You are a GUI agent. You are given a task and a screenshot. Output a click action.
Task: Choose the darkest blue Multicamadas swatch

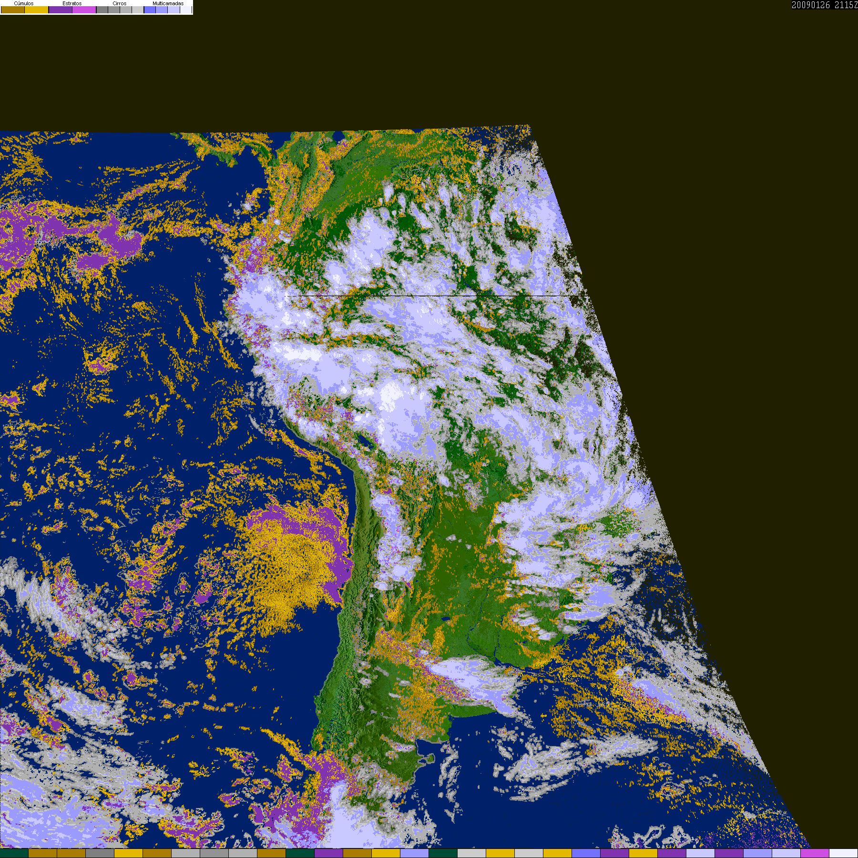(x=150, y=10)
